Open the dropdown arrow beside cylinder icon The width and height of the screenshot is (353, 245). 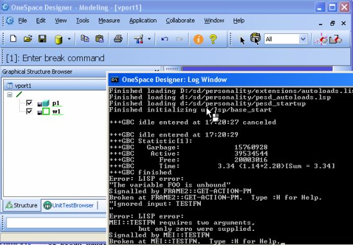(69, 39)
